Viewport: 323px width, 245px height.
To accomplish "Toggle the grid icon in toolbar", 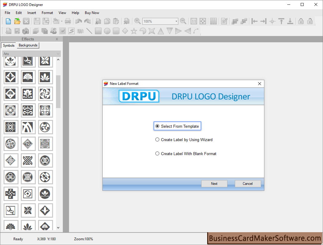I will pos(213,21).
